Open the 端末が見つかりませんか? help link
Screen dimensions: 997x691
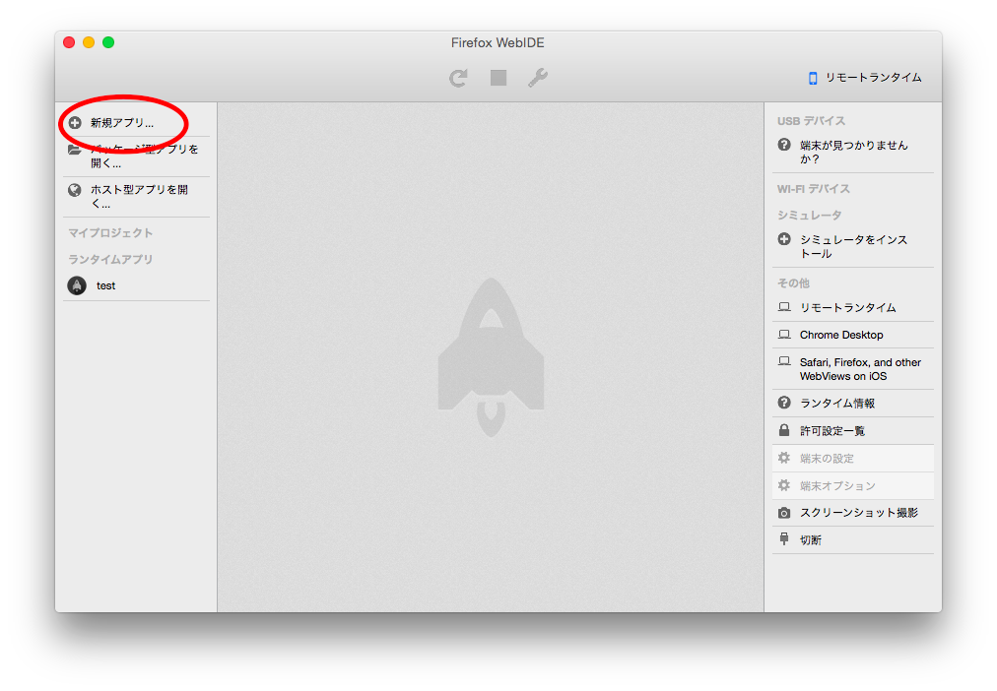[852, 153]
